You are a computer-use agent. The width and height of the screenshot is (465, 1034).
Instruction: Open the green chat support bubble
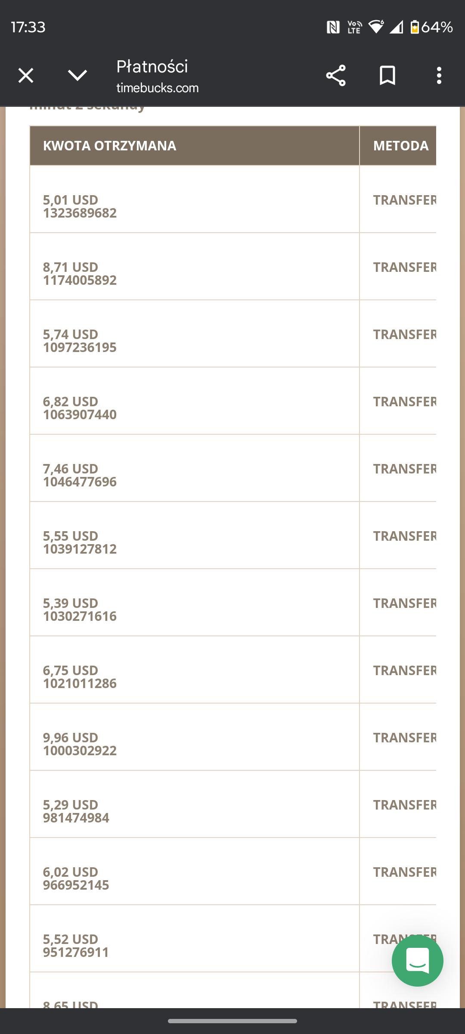coord(417,960)
